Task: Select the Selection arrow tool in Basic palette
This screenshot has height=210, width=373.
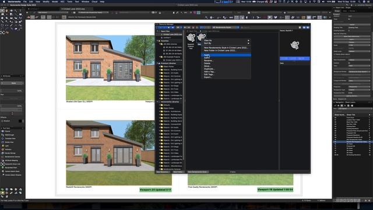Action: tap(2, 10)
